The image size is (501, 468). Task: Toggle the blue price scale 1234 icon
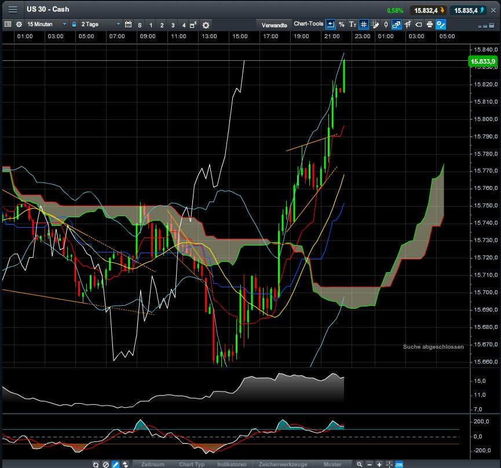tap(399, 465)
